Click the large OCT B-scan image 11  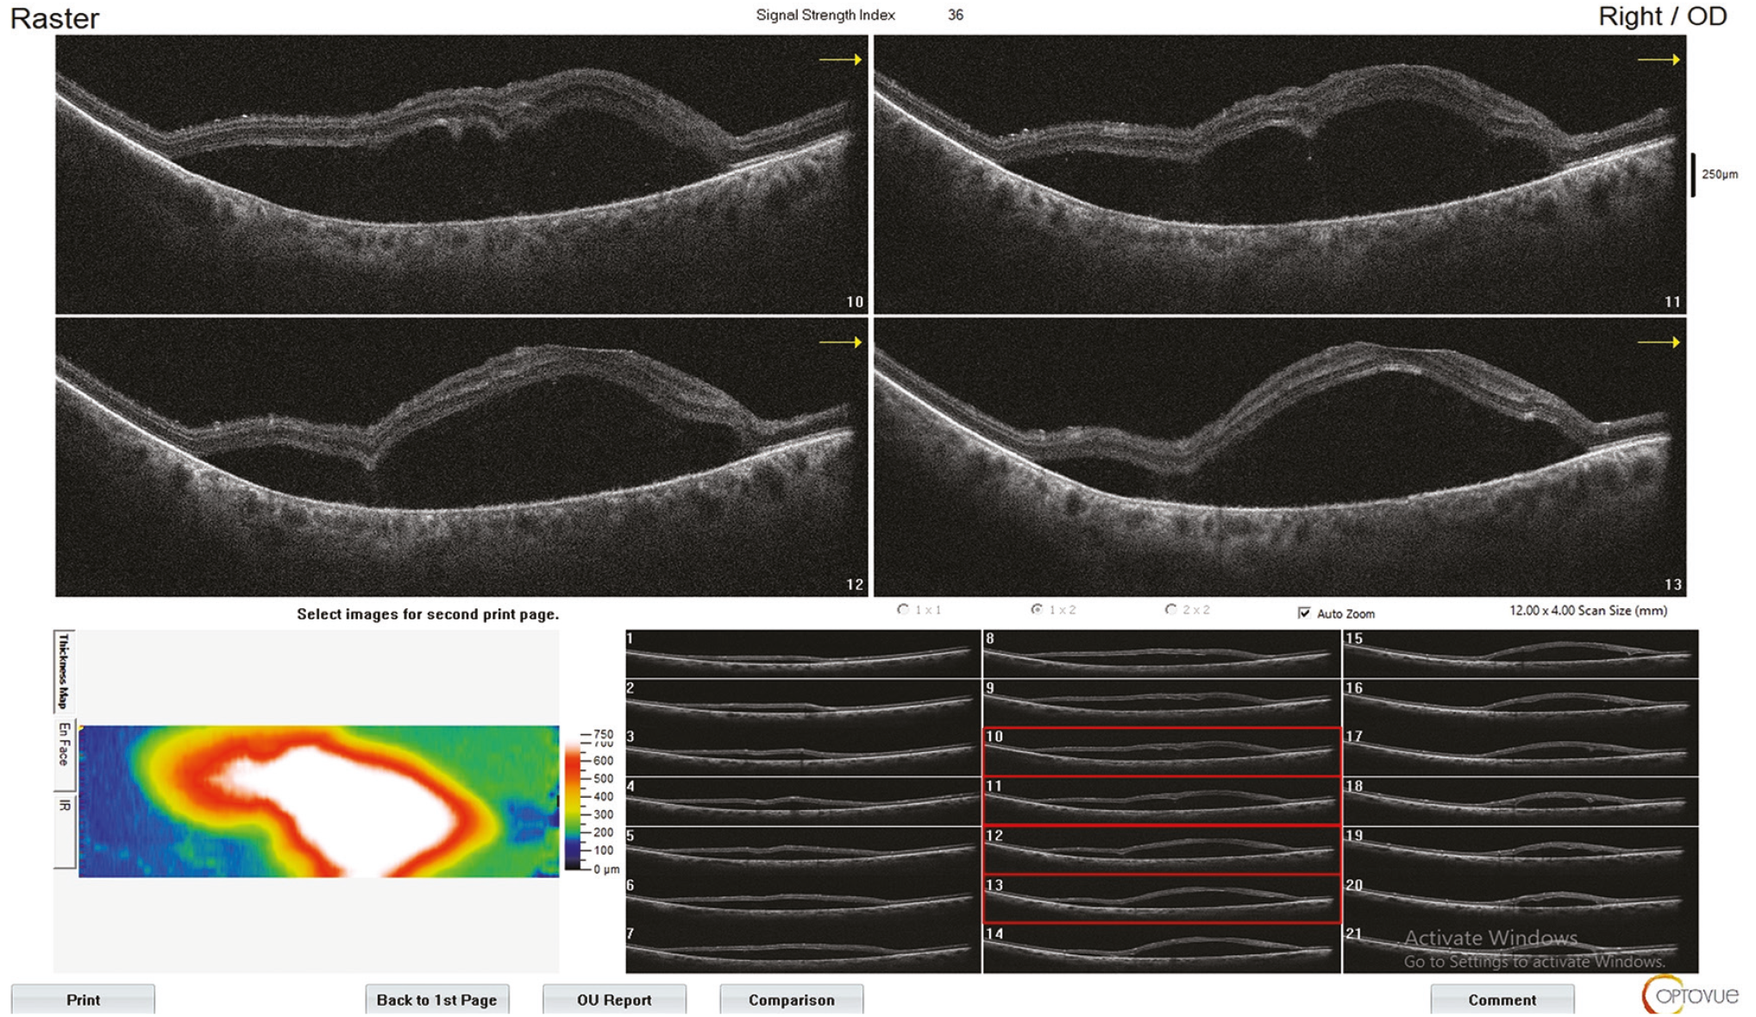(x=1280, y=174)
